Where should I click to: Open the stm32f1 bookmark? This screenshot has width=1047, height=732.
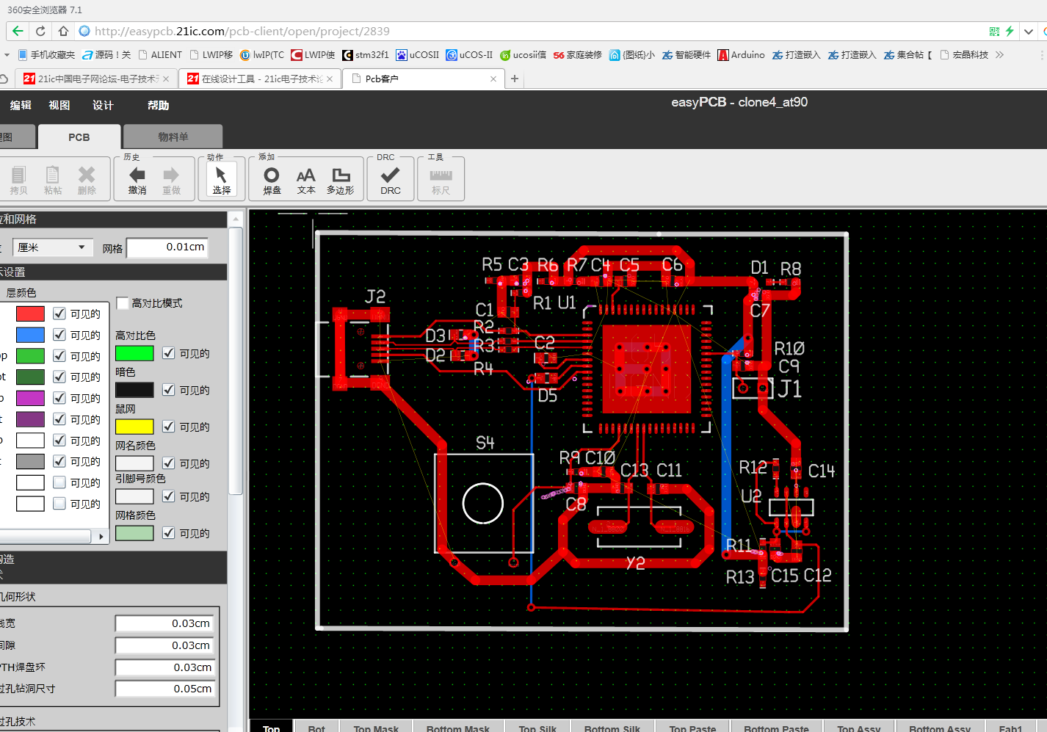(x=366, y=55)
